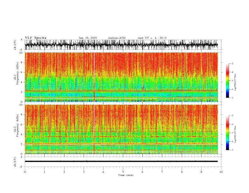The height and width of the screenshot is (193, 249).
Task: Click the time axis tick label '5'
Action: click(x=123, y=172)
